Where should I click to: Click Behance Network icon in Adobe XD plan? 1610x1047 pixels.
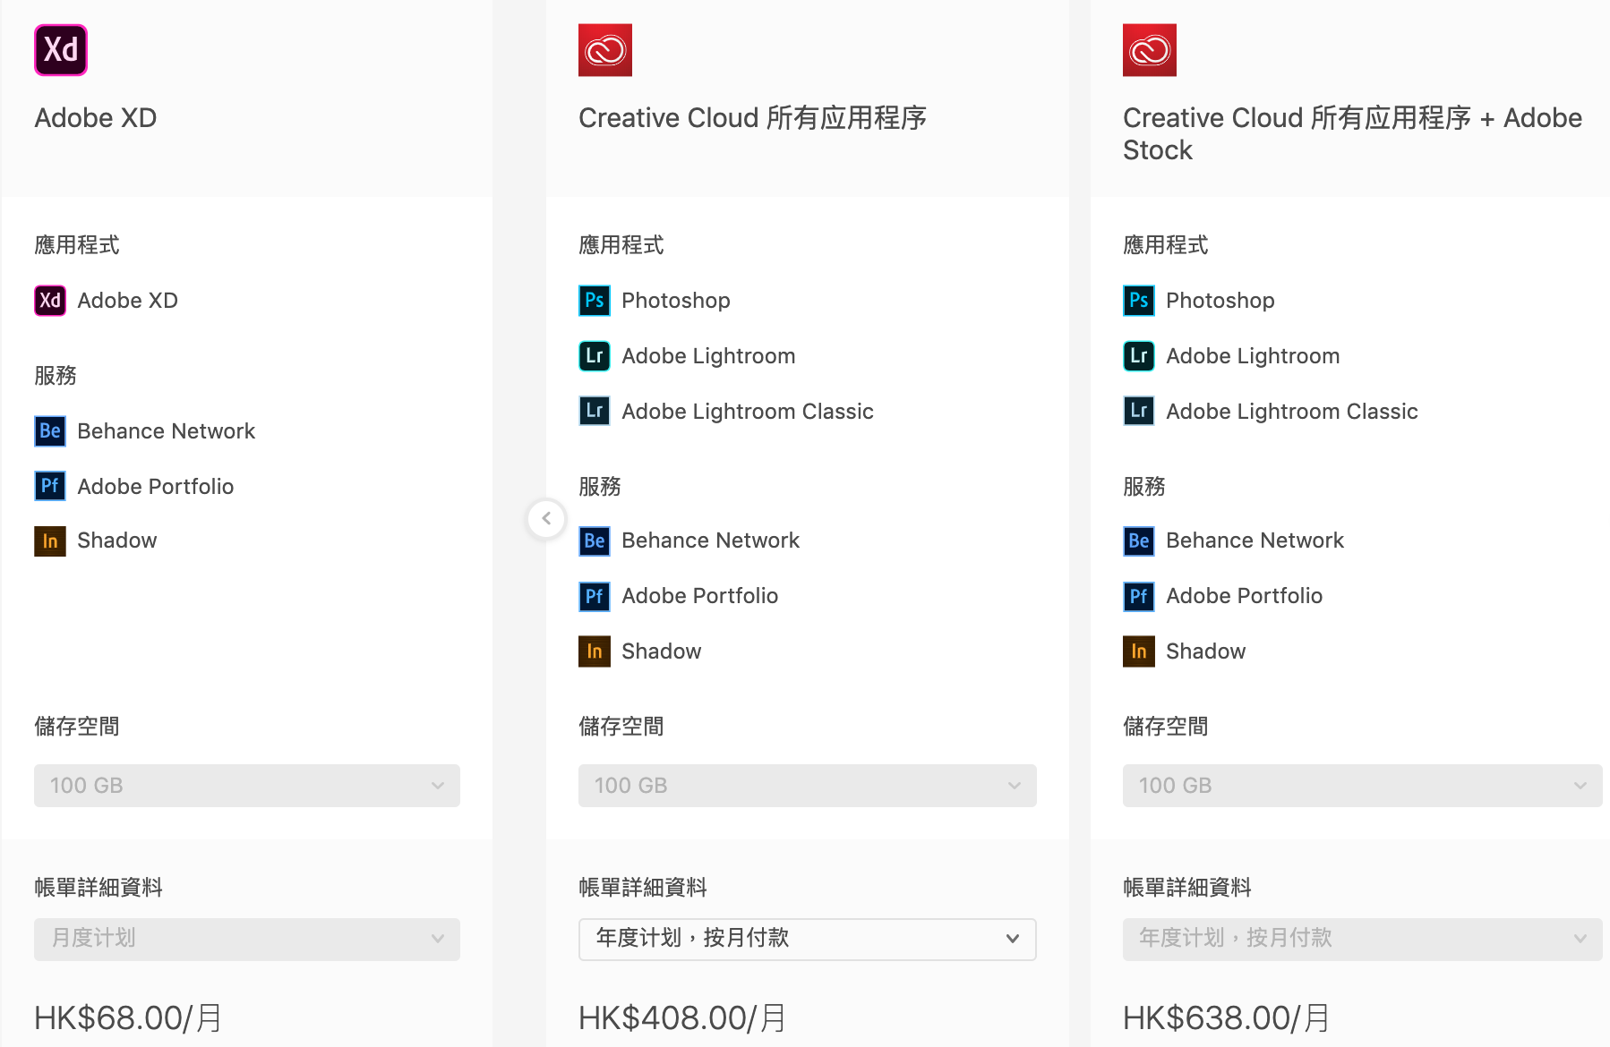(50, 431)
